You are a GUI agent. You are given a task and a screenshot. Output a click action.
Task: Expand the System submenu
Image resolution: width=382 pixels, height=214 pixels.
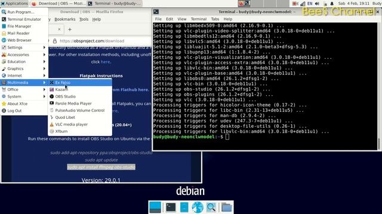point(24,96)
